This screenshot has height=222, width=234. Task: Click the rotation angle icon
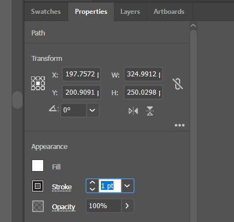point(53,108)
